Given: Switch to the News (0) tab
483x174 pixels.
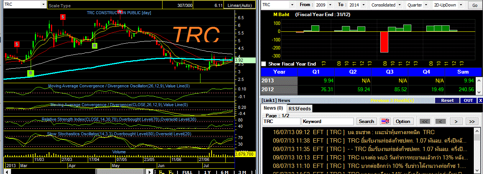Looking at the screenshot, I should [x=273, y=108].
